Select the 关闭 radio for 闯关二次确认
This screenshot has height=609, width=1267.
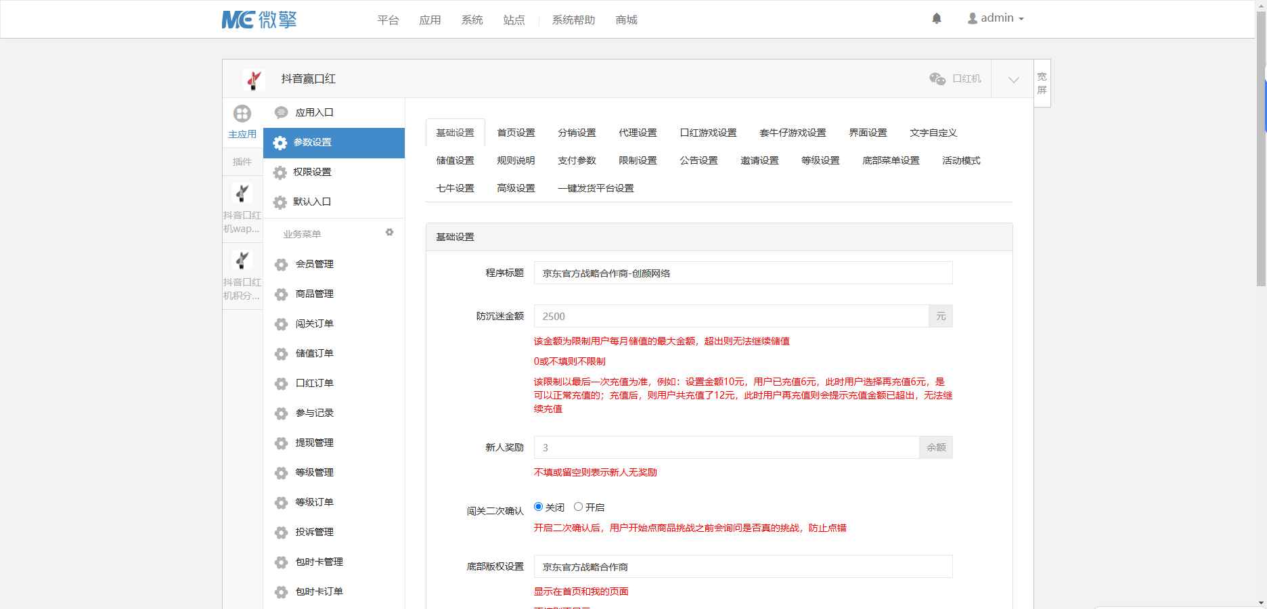pos(538,505)
